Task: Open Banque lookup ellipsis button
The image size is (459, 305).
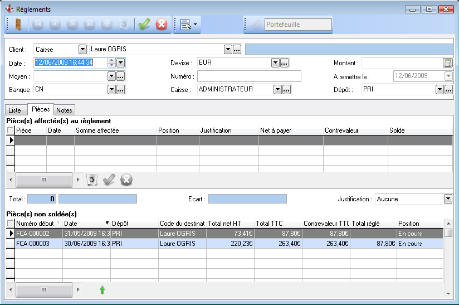Action: coord(121,90)
